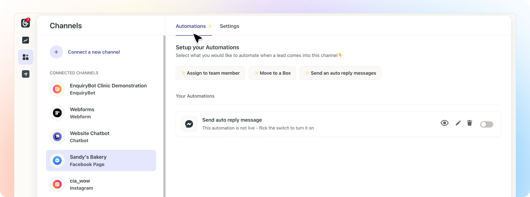Edit the auto reply automation with pencil

pyautogui.click(x=458, y=123)
